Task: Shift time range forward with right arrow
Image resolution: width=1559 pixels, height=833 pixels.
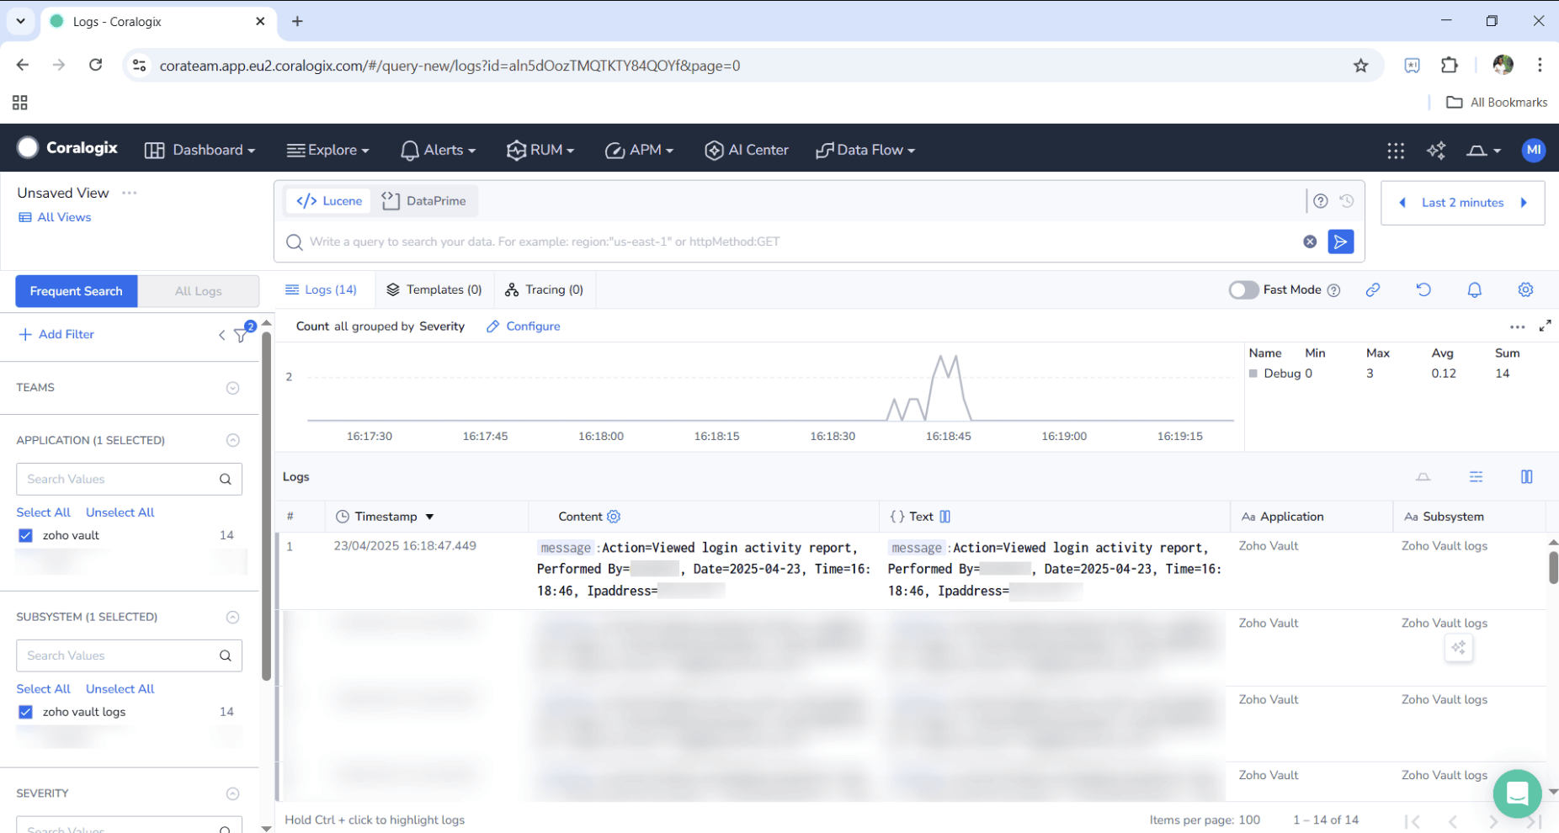Action: [x=1524, y=203]
